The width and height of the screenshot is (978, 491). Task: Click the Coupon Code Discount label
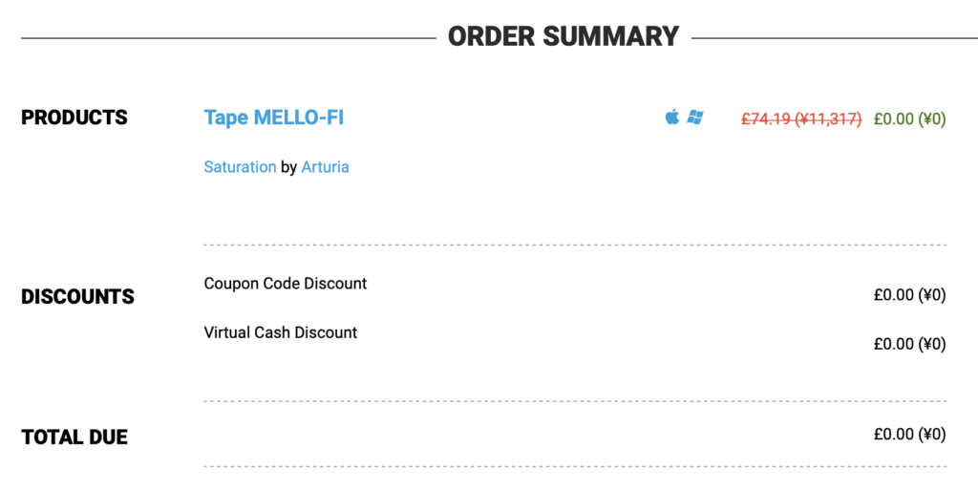click(x=285, y=284)
